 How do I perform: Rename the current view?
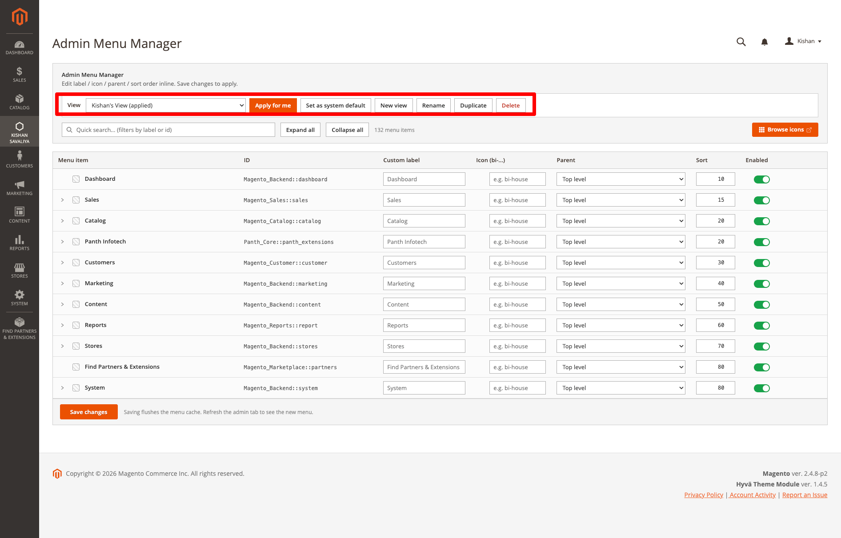tap(433, 105)
